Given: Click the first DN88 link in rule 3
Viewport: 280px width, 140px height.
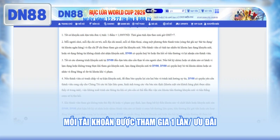Looking at the screenshot, I should pyautogui.click(x=110, y=60).
